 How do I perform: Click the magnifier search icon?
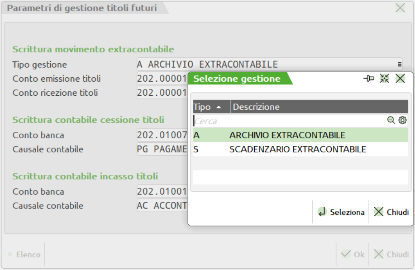point(391,121)
